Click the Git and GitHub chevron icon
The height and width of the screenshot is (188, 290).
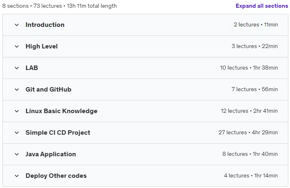pyautogui.click(x=17, y=90)
